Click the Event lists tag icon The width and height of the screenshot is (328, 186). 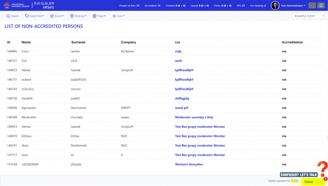27,16
